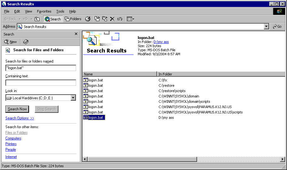Open the Look in drive dropdown

click(73, 98)
